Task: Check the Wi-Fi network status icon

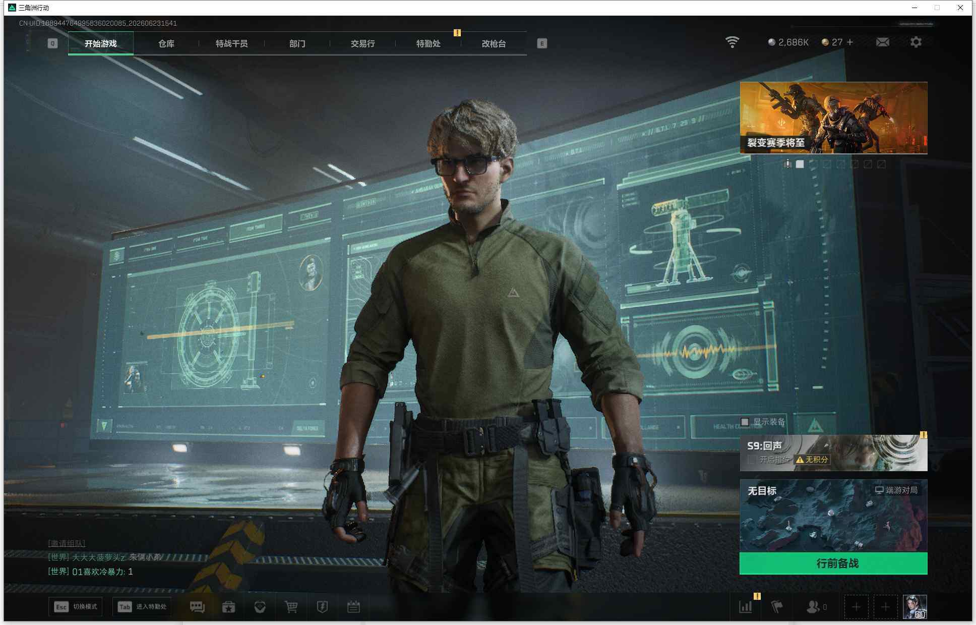Action: pos(732,42)
